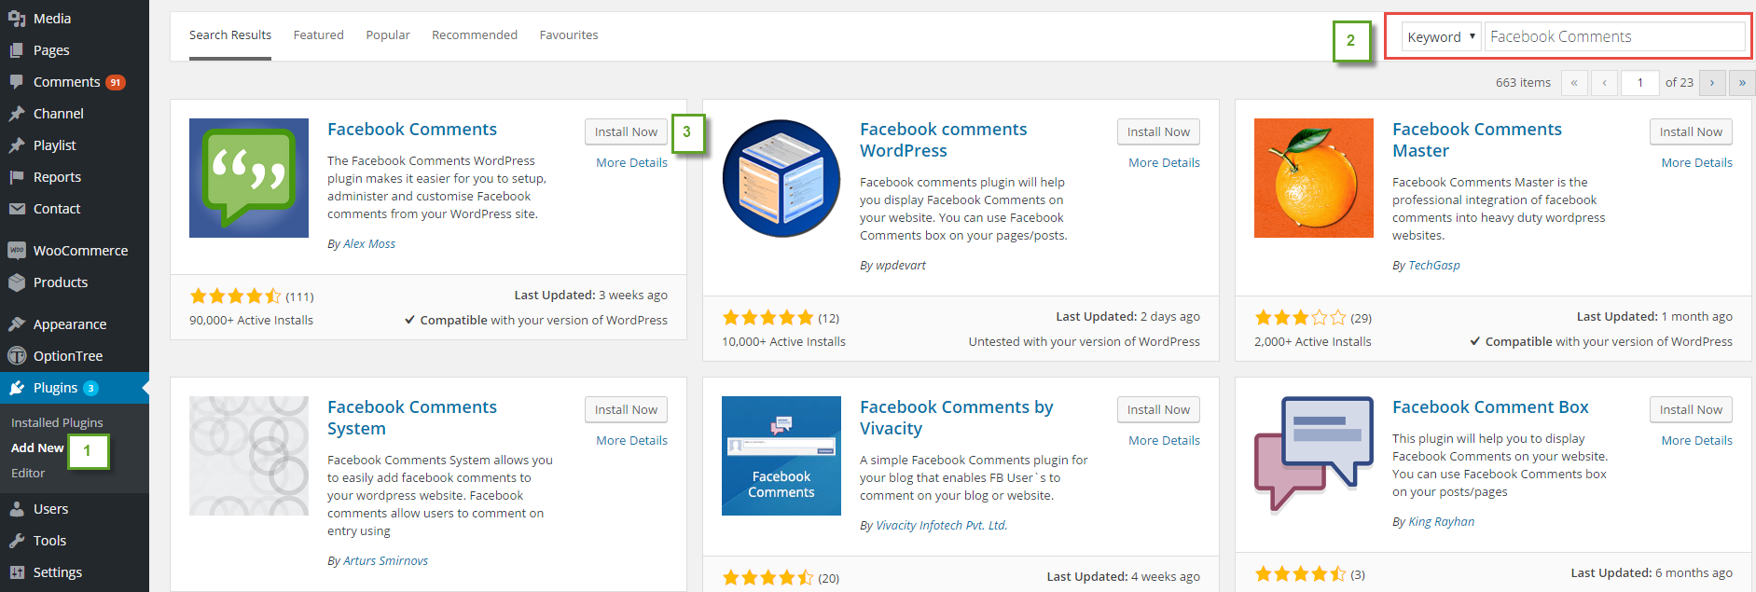Viewport: 1756px width, 592px height.
Task: Open the TechGasp author link
Action: point(1434,266)
